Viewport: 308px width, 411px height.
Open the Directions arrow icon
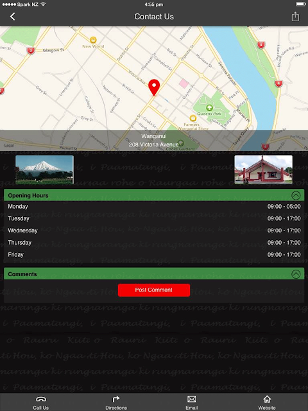coord(116,399)
